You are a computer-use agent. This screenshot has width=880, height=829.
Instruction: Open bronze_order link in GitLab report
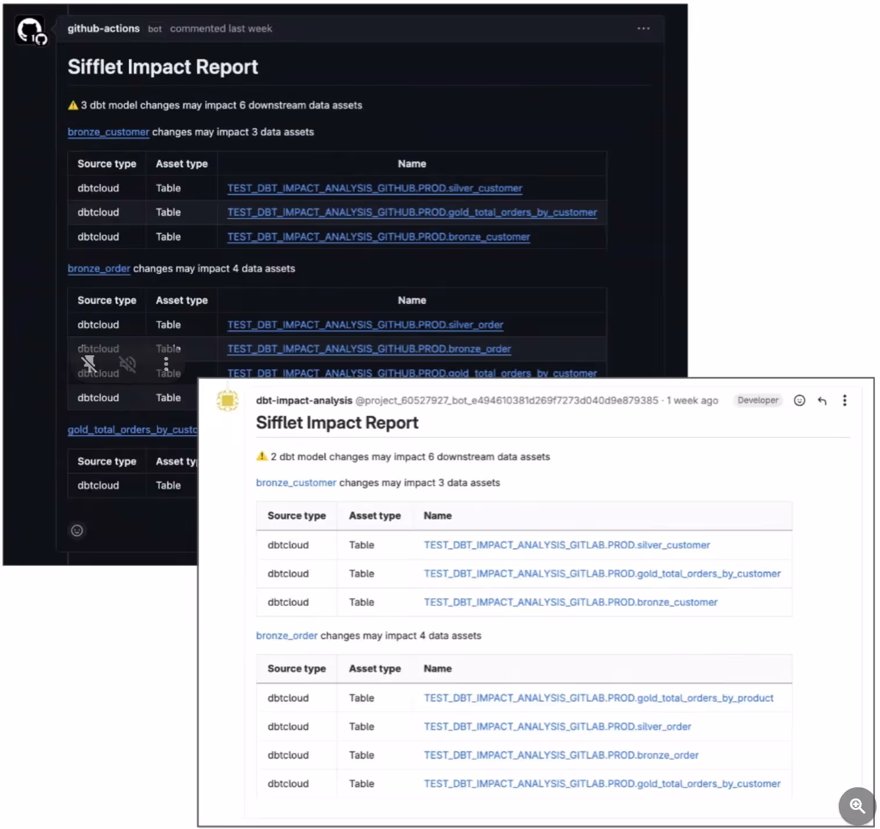point(287,636)
